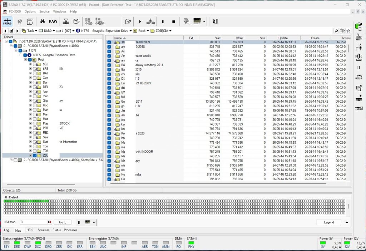Click the cascade windows toolbar icon
This screenshot has height=251, width=366.
click(186, 21)
